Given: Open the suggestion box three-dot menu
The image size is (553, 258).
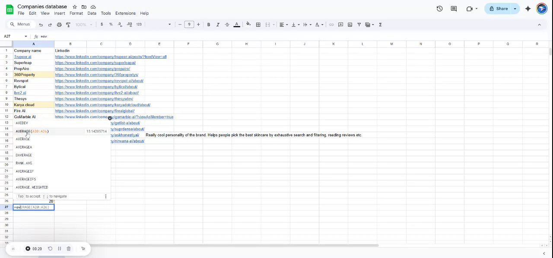Looking at the screenshot, I should pyautogui.click(x=106, y=196).
